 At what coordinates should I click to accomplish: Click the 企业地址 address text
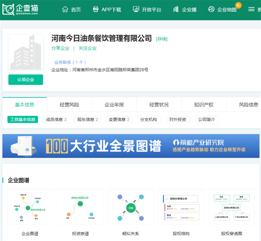coord(100,70)
